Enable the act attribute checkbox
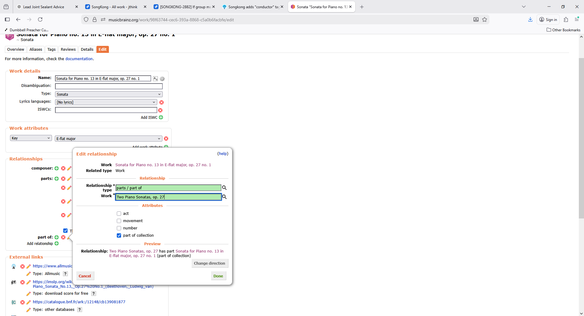This screenshot has width=584, height=316. point(119,214)
